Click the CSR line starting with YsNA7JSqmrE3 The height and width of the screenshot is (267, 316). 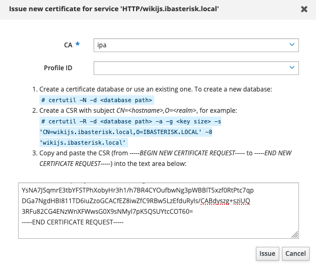138,190
